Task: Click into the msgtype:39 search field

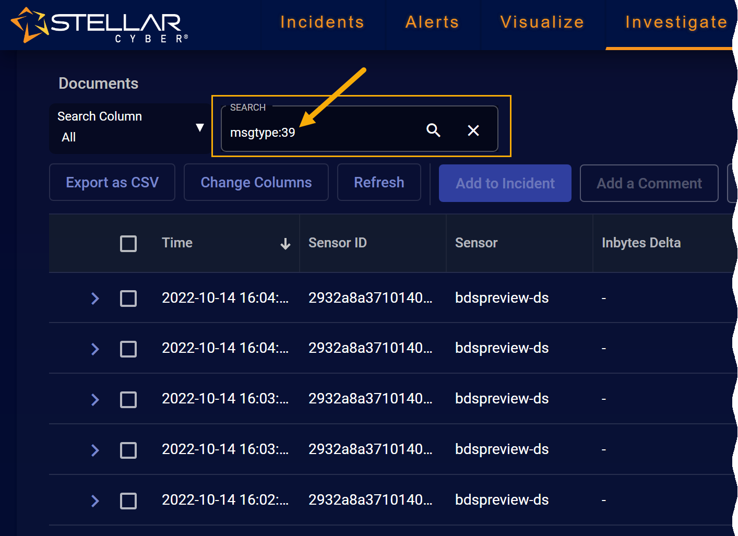Action: (x=324, y=133)
